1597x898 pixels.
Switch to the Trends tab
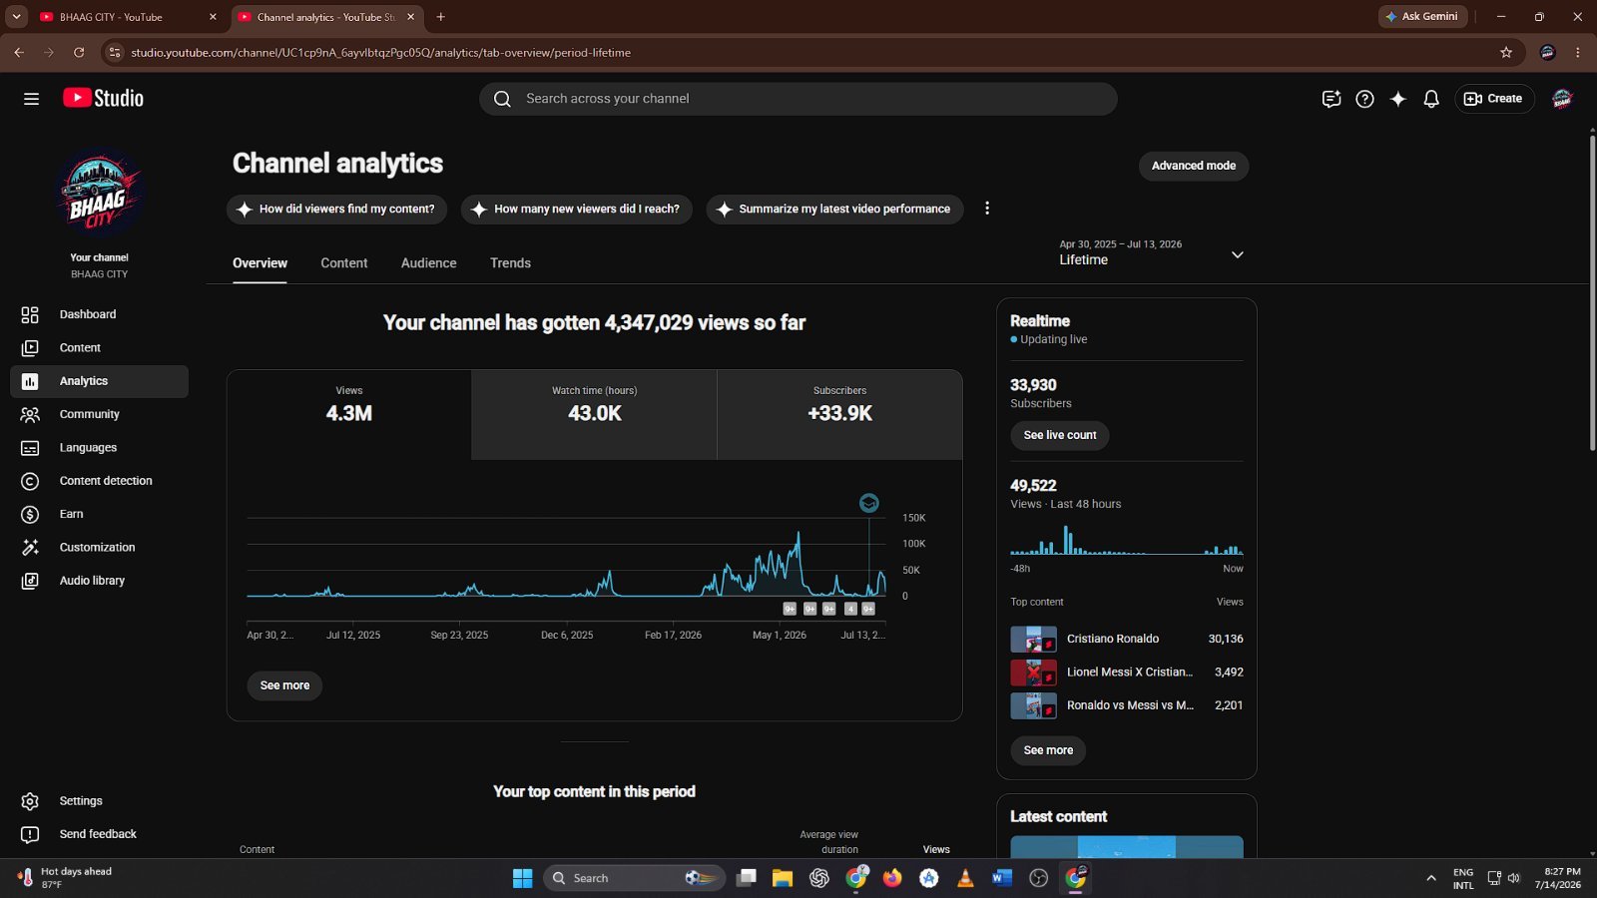[x=510, y=263]
